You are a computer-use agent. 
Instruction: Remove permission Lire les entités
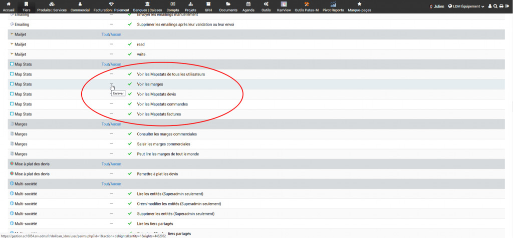coord(112,193)
